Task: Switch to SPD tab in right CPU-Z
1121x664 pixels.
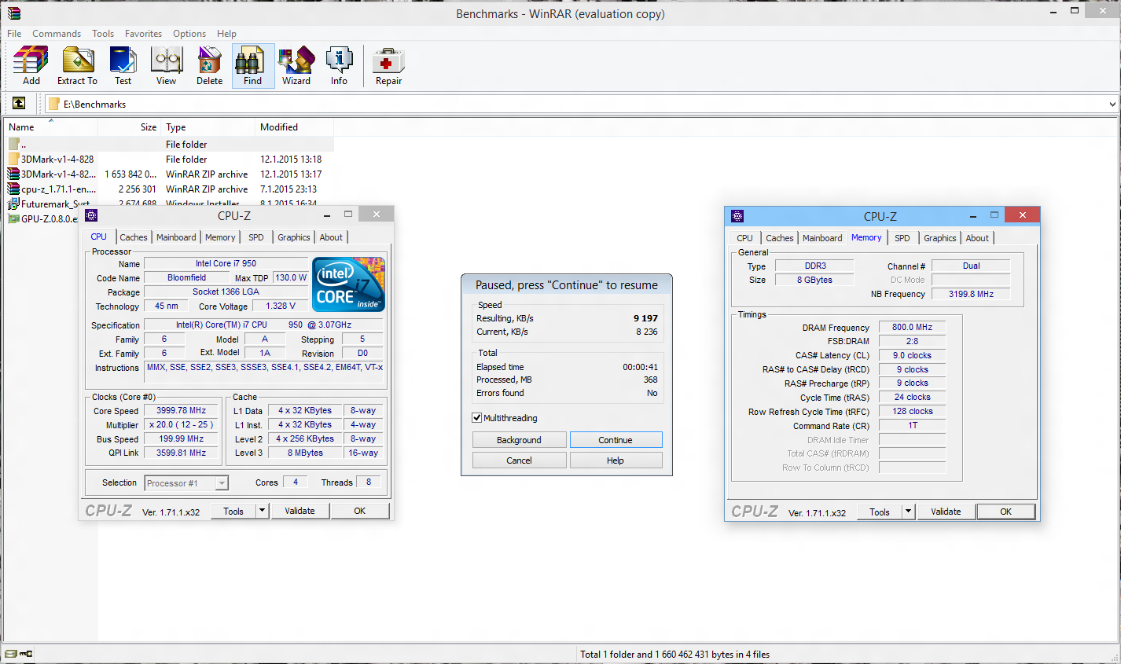Action: [902, 238]
